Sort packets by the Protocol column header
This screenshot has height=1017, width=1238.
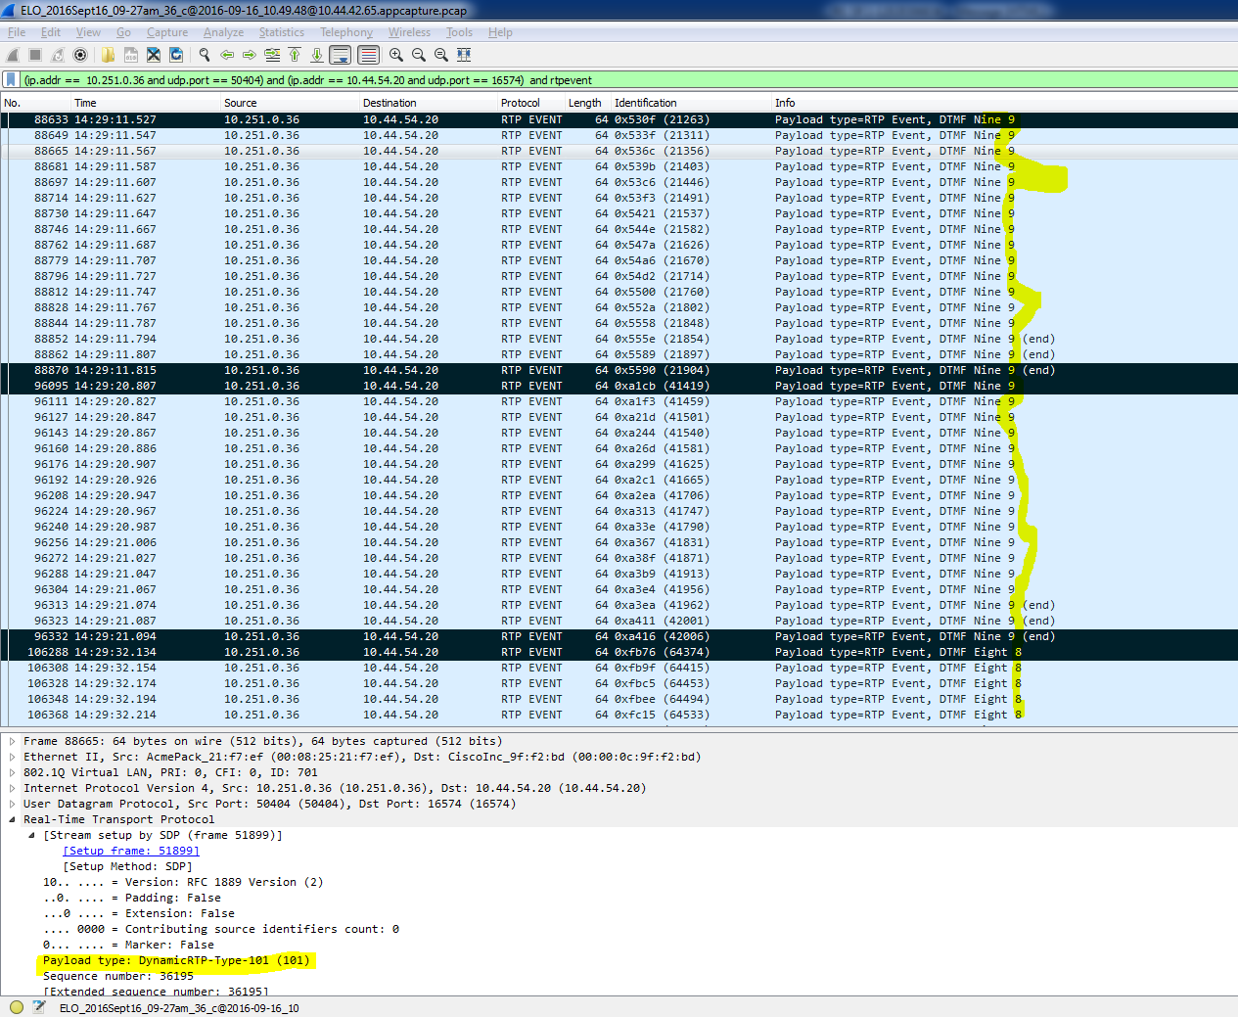(x=531, y=103)
